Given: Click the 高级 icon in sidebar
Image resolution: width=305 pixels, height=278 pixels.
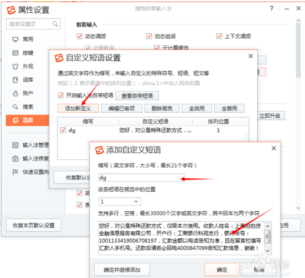Looking at the screenshot, I should (15, 121).
